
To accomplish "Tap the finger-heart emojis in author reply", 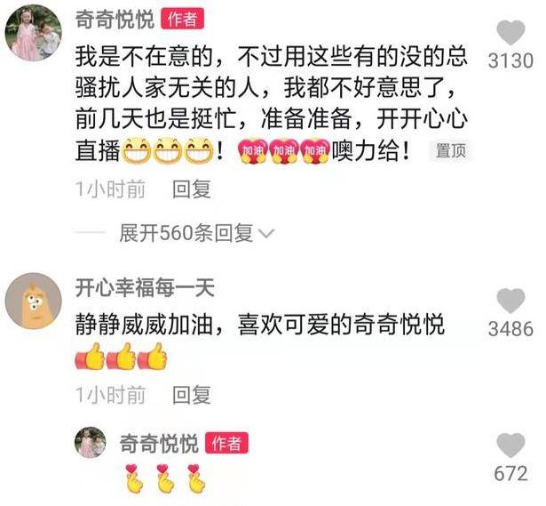I will click(165, 478).
